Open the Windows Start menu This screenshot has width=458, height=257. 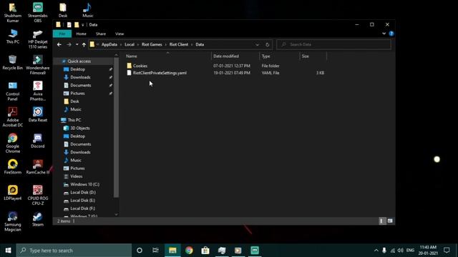click(x=8, y=251)
